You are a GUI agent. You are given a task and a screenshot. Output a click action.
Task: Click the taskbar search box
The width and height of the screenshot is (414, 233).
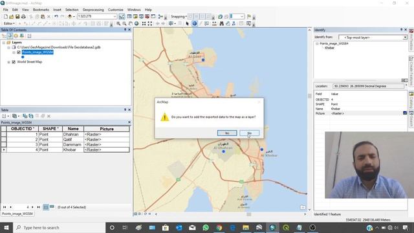pos(59,227)
